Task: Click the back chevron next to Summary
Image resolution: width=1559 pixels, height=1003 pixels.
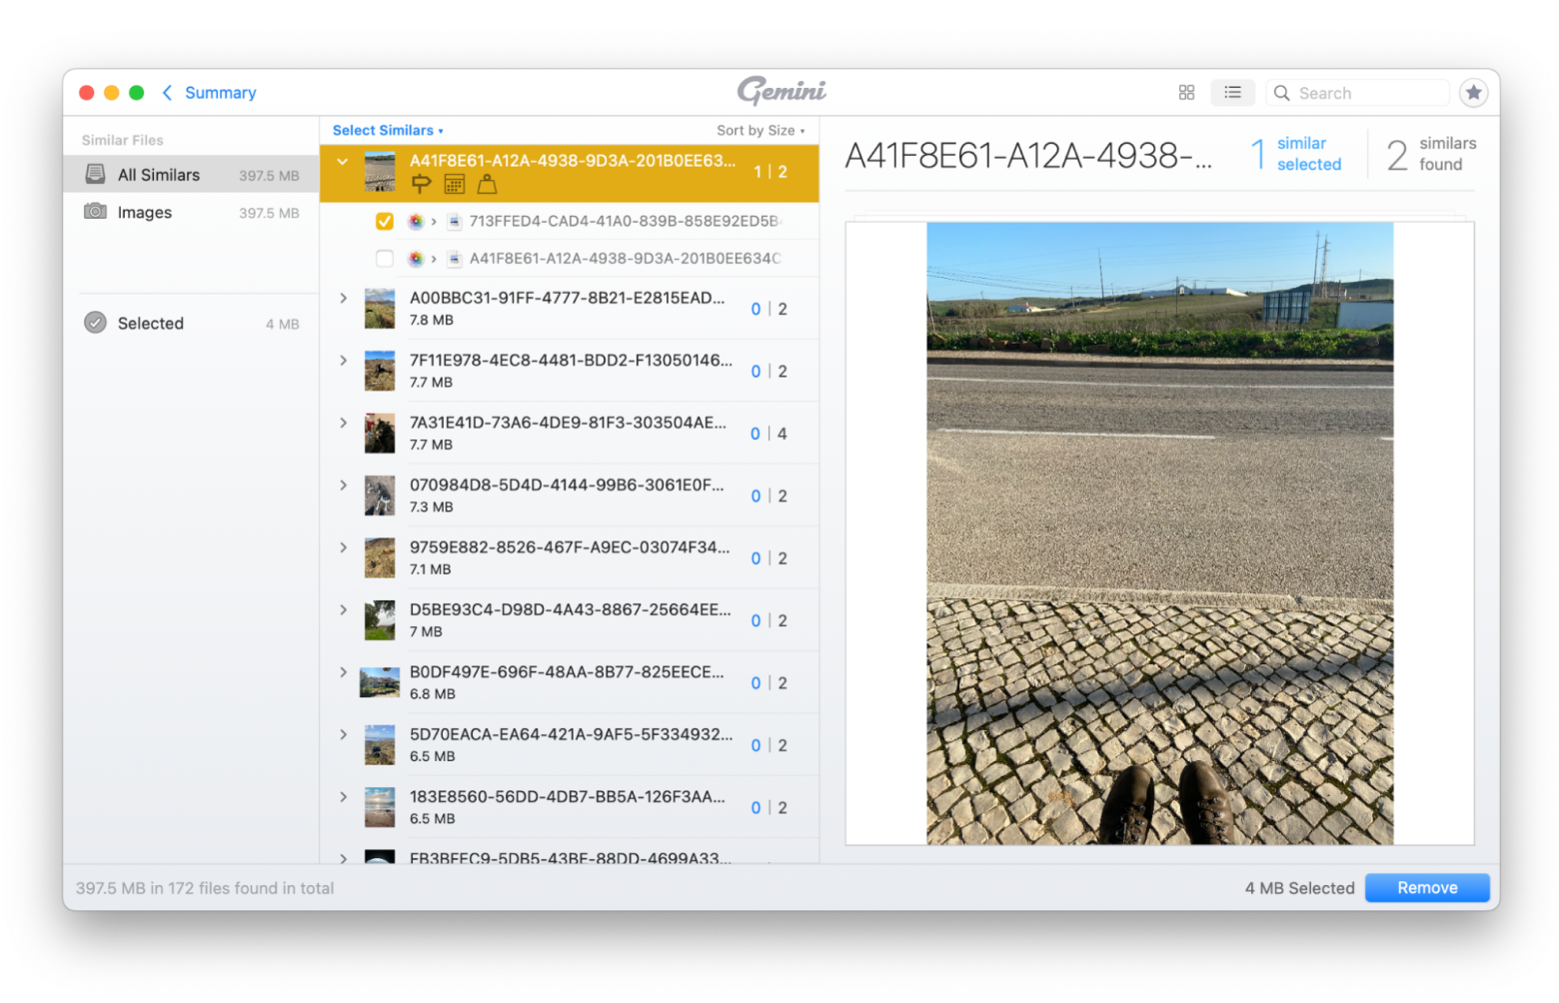Action: coord(167,93)
